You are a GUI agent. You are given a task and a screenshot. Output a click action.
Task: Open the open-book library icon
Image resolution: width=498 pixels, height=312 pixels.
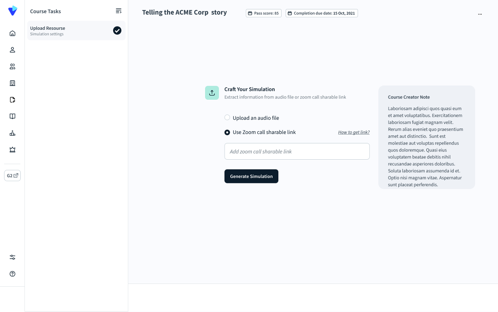click(13, 116)
